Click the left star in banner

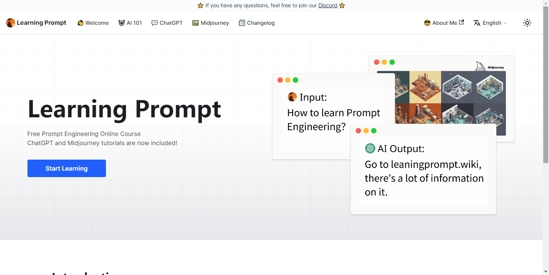click(201, 5)
